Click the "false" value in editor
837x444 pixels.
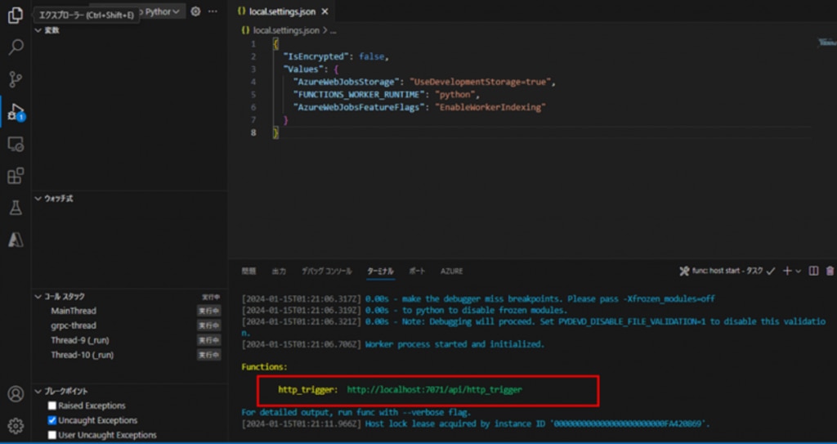point(372,56)
